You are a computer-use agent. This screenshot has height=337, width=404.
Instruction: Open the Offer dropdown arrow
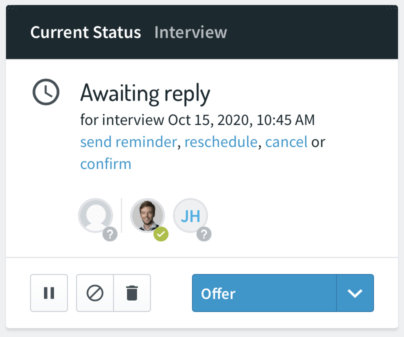point(355,293)
